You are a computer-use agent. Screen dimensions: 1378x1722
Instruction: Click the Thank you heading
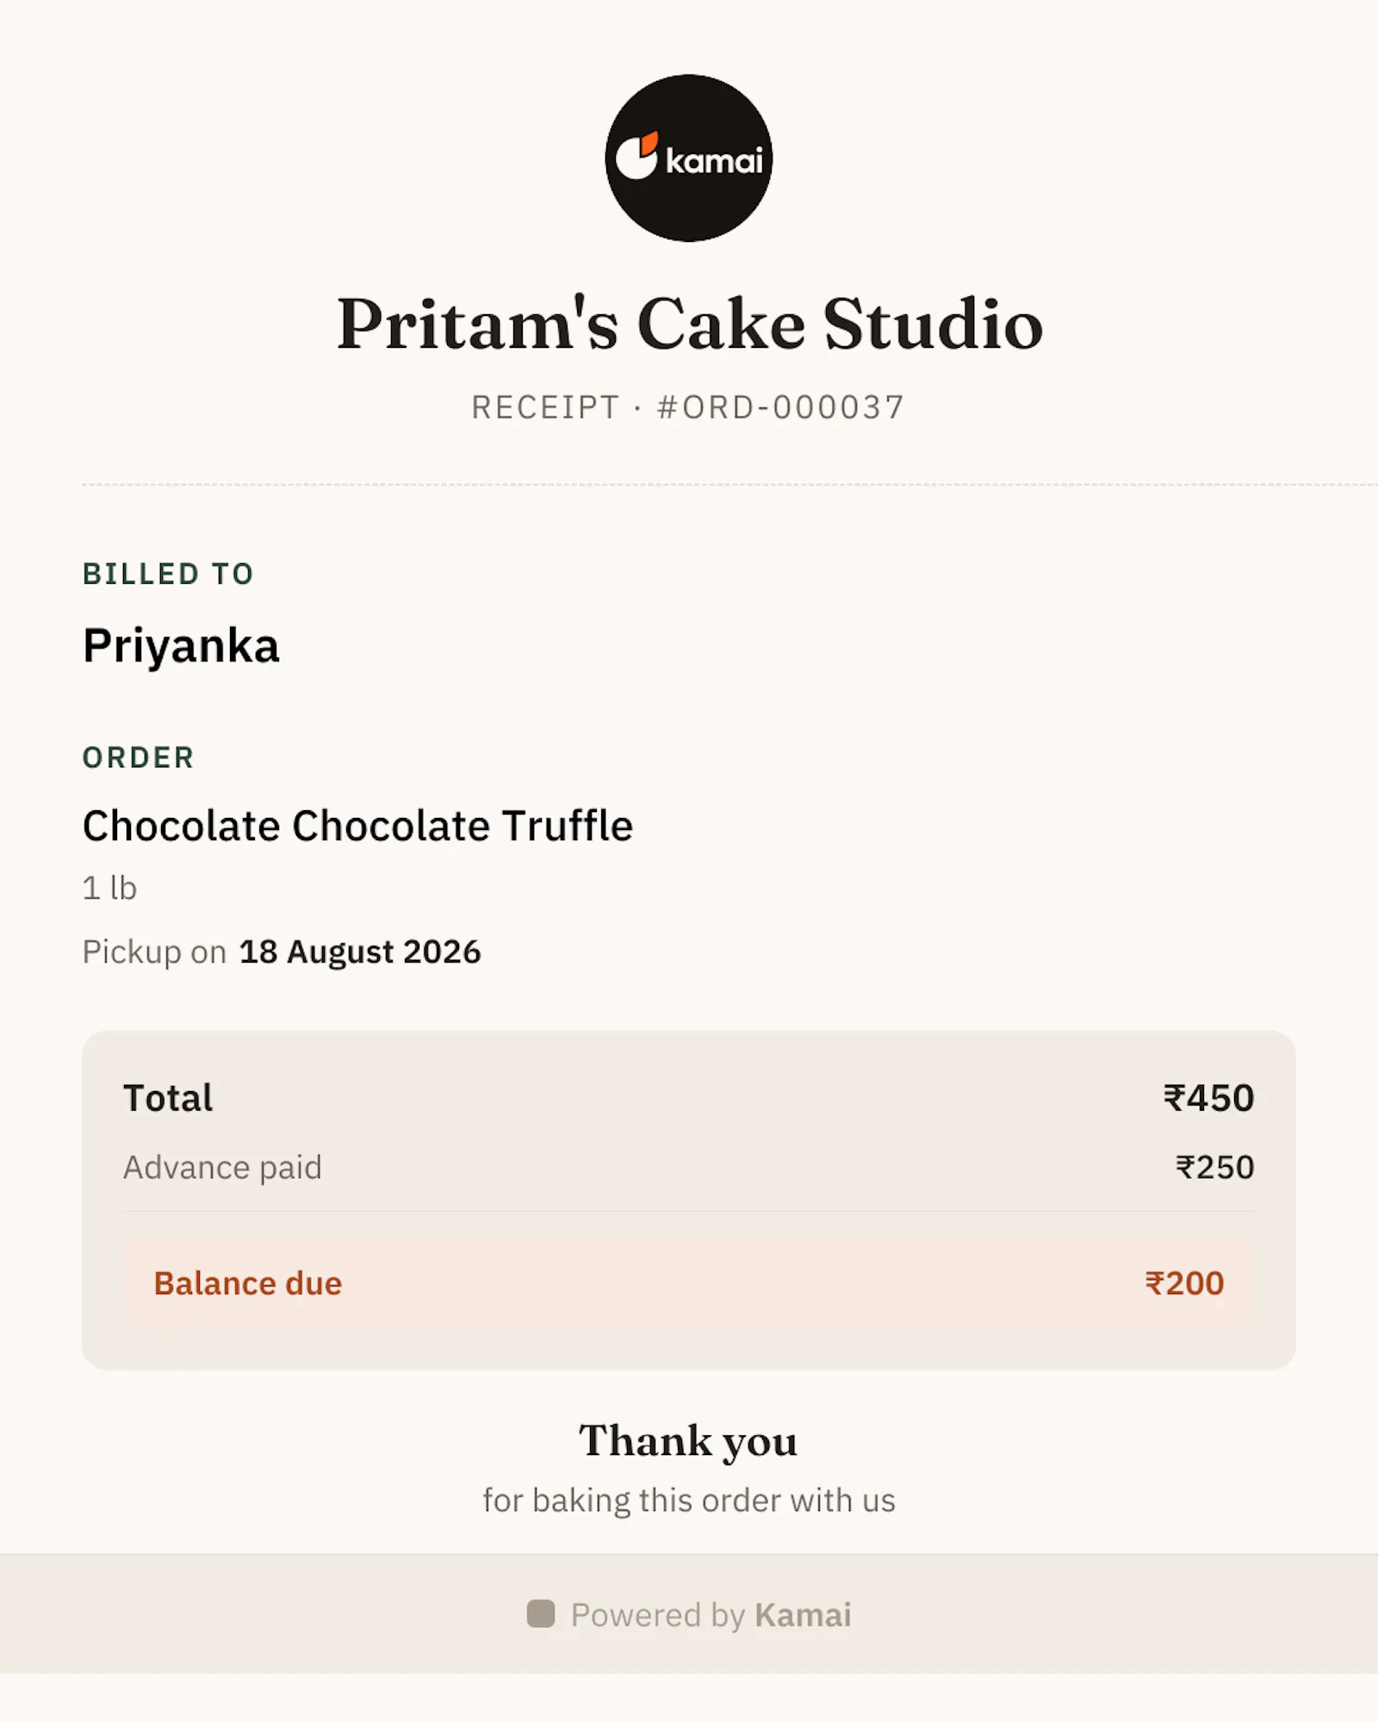coord(689,1441)
